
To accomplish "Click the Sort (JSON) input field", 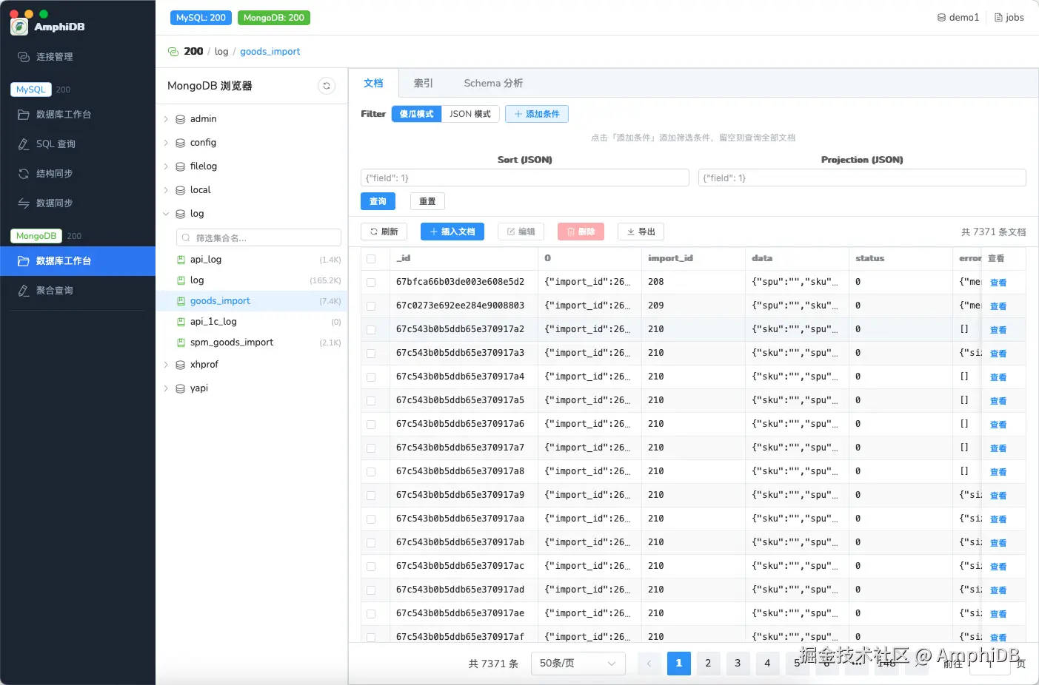I will click(x=525, y=178).
